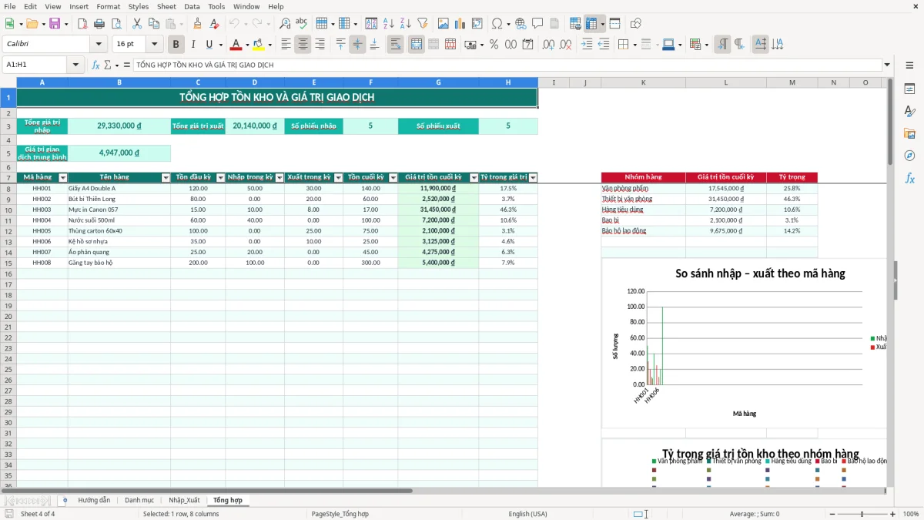The width and height of the screenshot is (924, 520).
Task: Open the Styles menu
Action: click(x=139, y=6)
